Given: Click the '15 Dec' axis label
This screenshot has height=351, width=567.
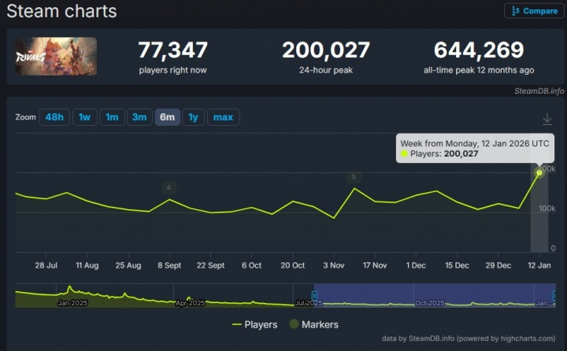Looking at the screenshot, I should 457,265.
